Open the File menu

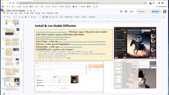[x=8, y=13]
